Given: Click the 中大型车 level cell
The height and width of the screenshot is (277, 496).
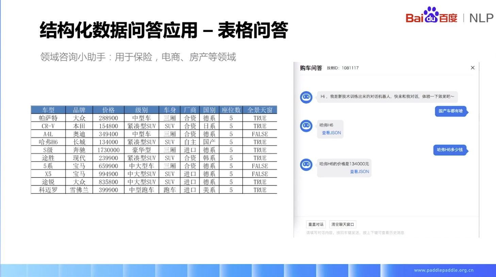Looking at the screenshot, I should 142,166.
